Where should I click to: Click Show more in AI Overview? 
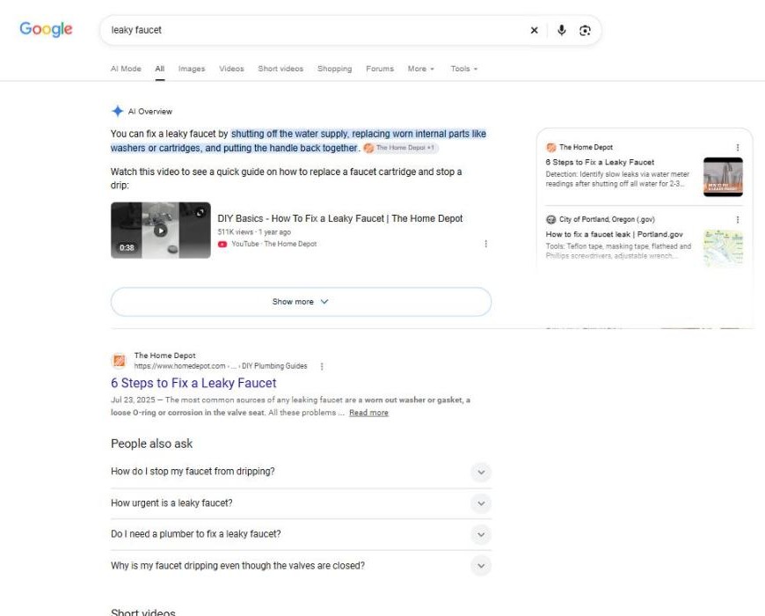[301, 302]
